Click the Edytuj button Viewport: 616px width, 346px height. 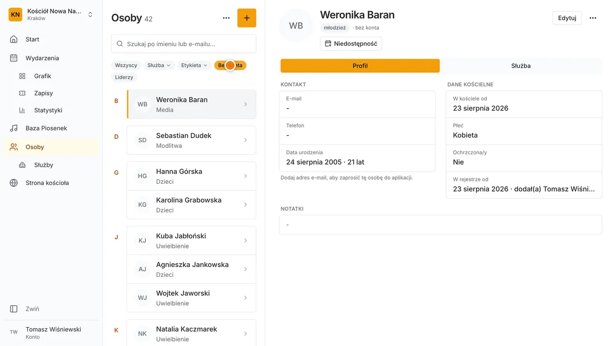click(x=567, y=18)
